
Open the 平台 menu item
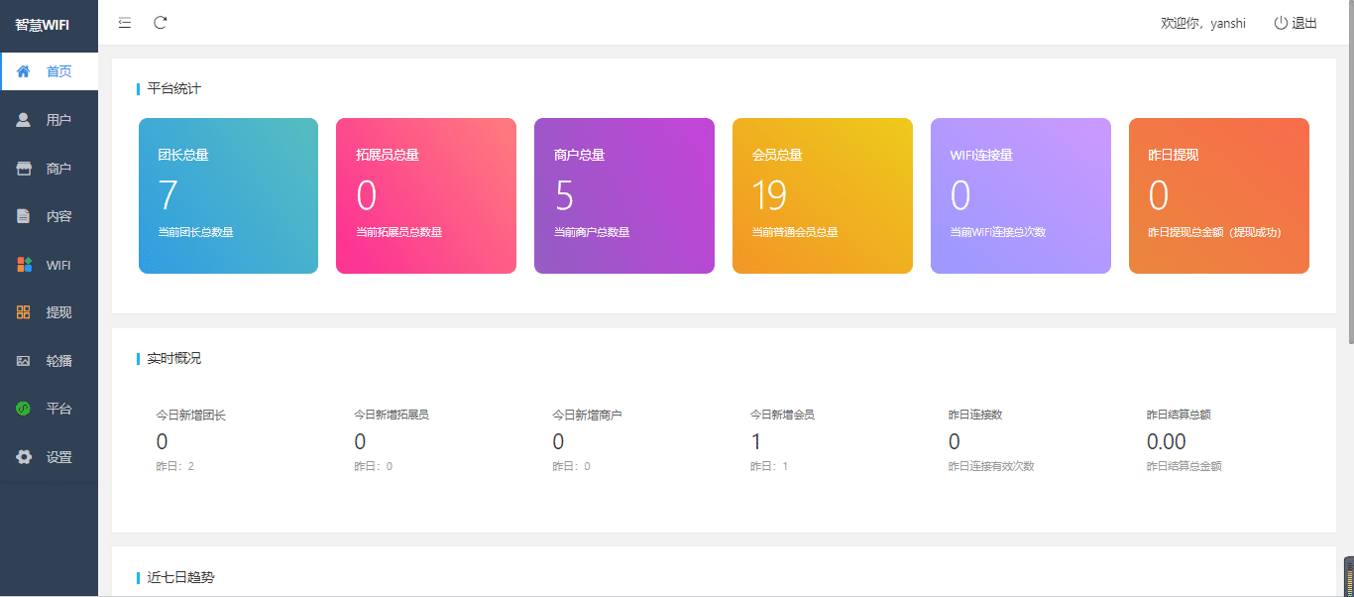pyautogui.click(x=50, y=409)
